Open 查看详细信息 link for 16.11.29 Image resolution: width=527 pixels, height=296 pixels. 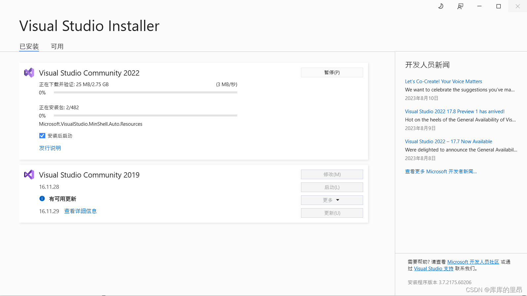point(80,211)
